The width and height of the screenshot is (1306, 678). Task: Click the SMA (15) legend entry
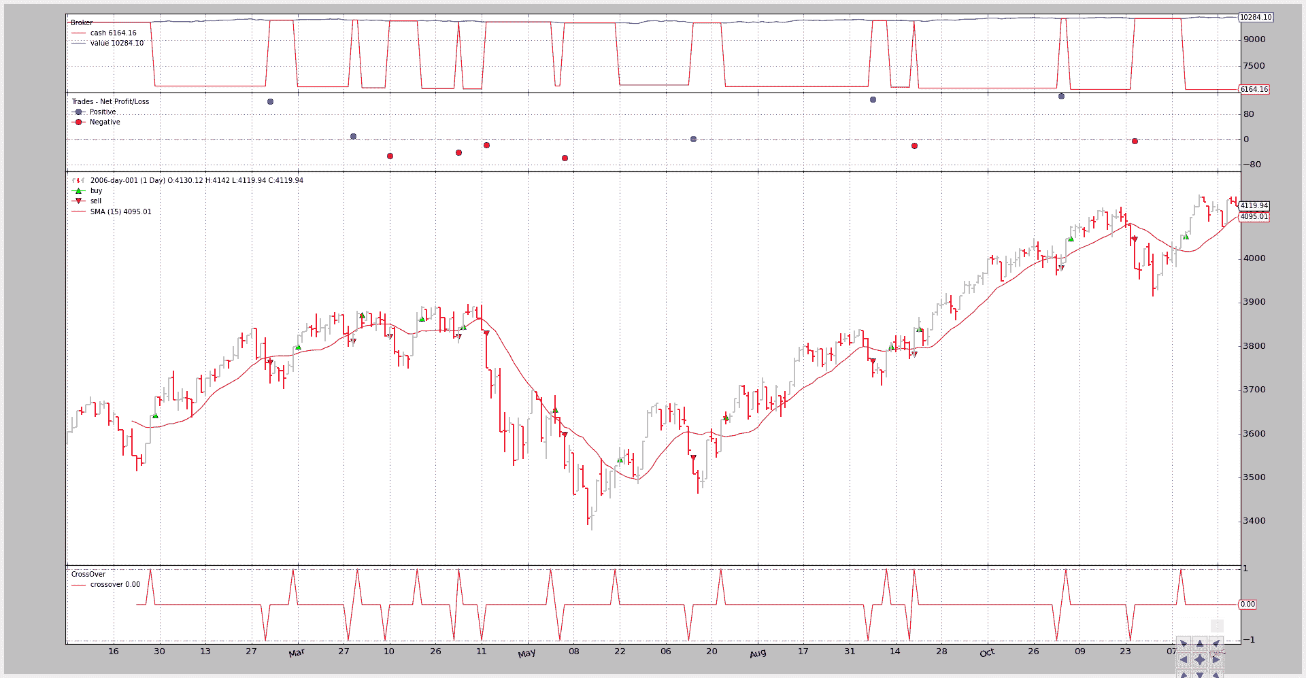[x=120, y=212]
